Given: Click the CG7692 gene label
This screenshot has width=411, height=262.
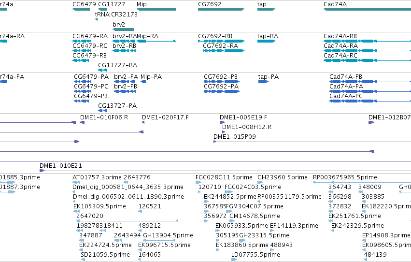Looking at the screenshot, I should click(210, 4).
